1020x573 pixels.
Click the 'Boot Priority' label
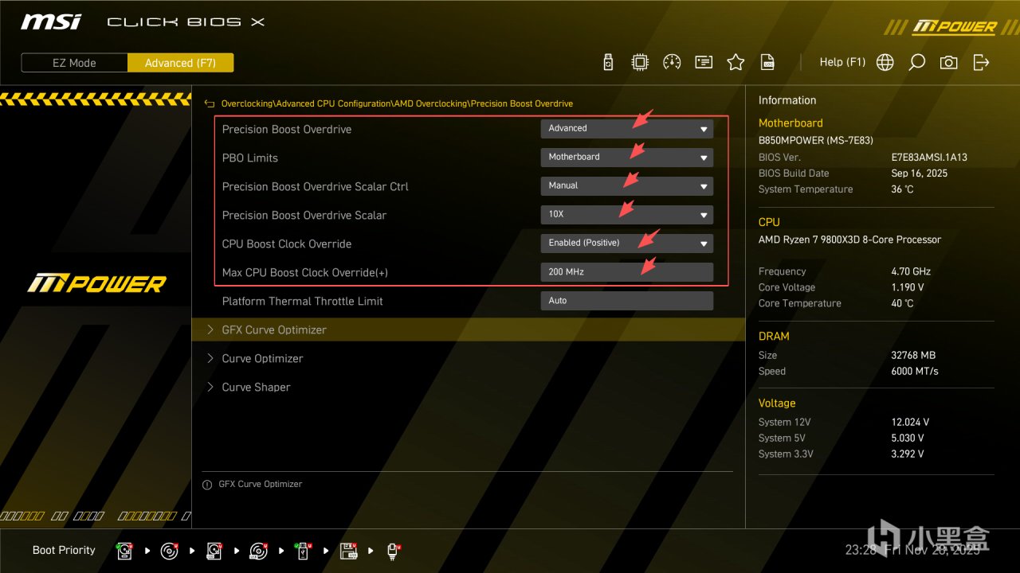[x=64, y=550]
